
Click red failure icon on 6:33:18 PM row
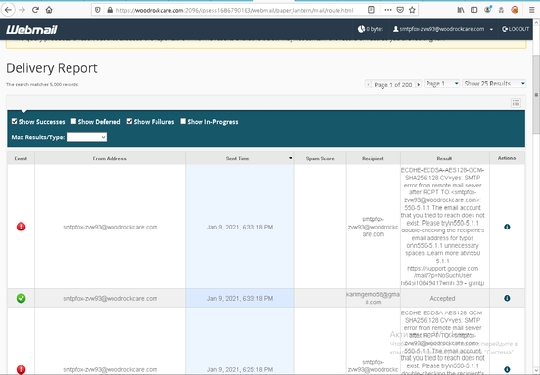coord(21,227)
